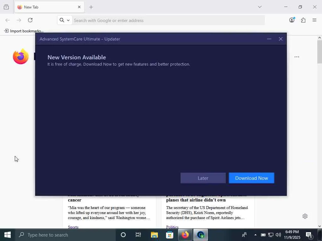The width and height of the screenshot is (322, 241).
Task: Click Download Now in the updater
Action: (251, 178)
